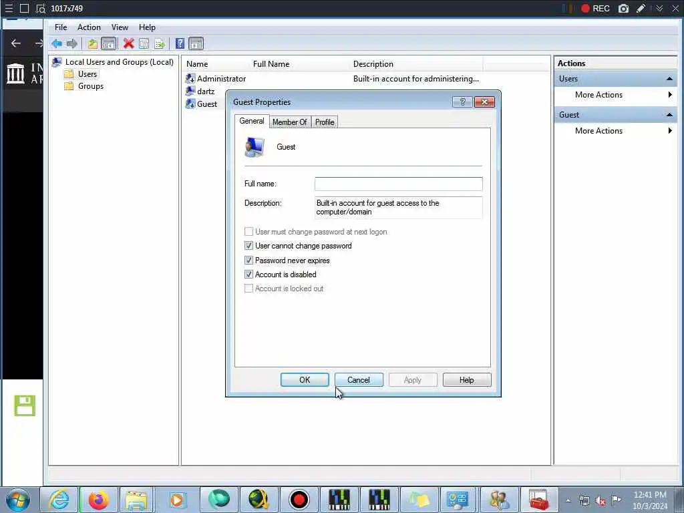Screen dimensions: 684x513
Task: Click the browser back arrow on the left edge
Action: [x=16, y=43]
